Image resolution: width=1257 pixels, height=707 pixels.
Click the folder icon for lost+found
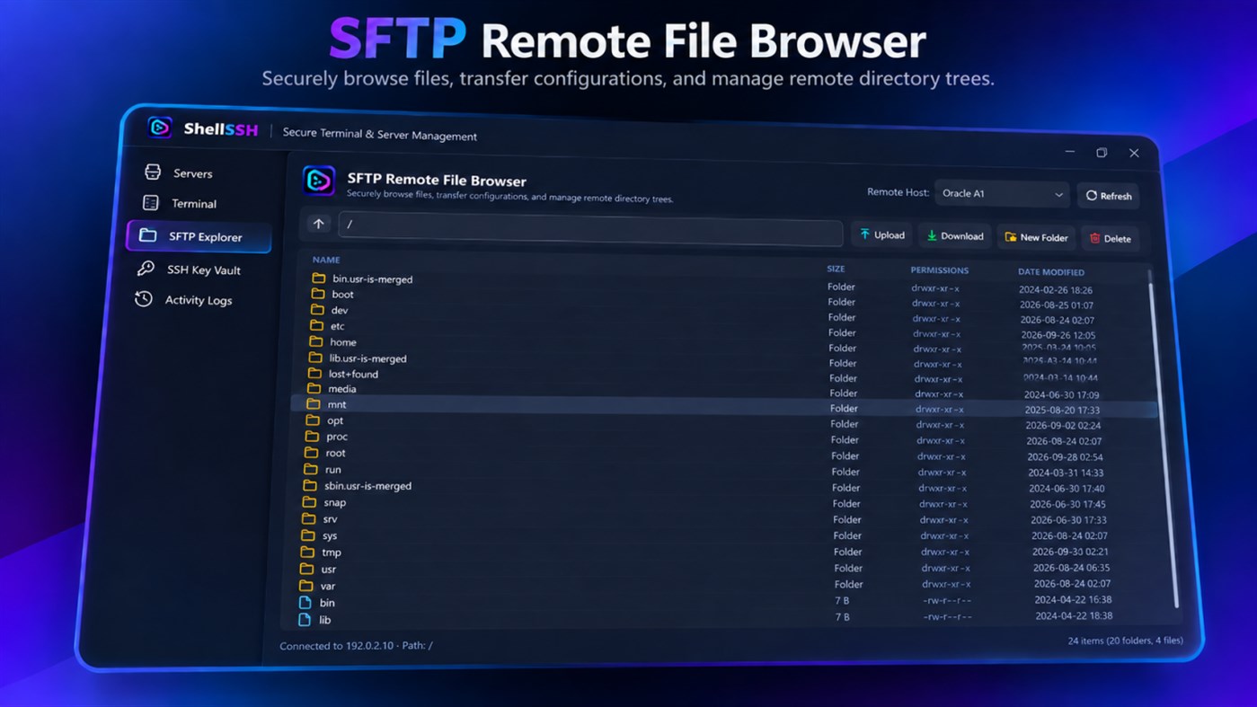tap(314, 373)
